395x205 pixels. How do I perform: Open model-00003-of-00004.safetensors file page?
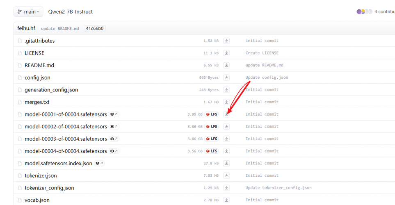(x=66, y=139)
